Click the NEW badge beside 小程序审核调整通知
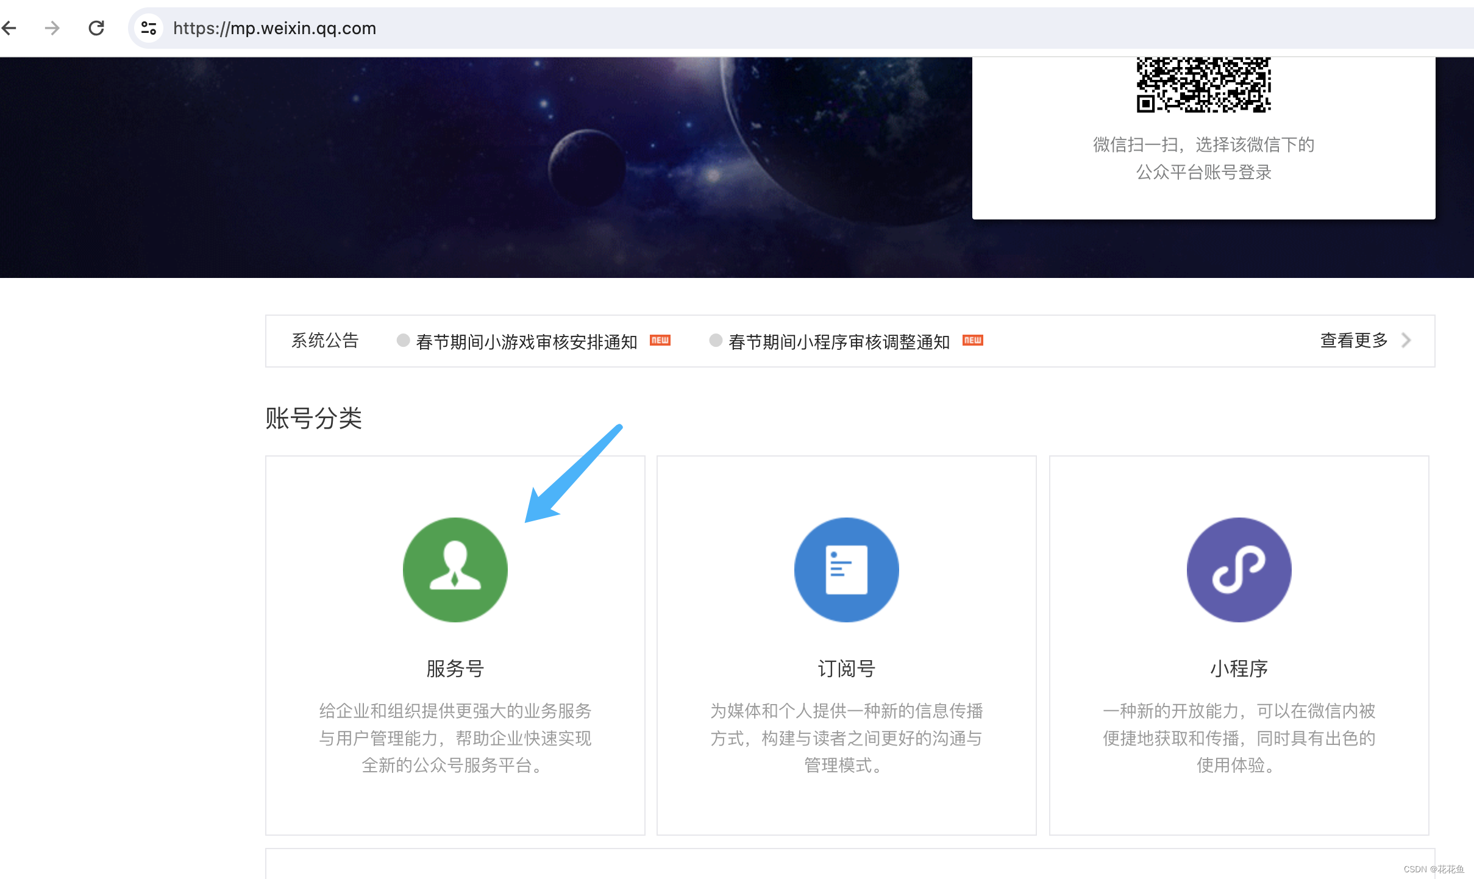The image size is (1474, 879). pos(972,340)
